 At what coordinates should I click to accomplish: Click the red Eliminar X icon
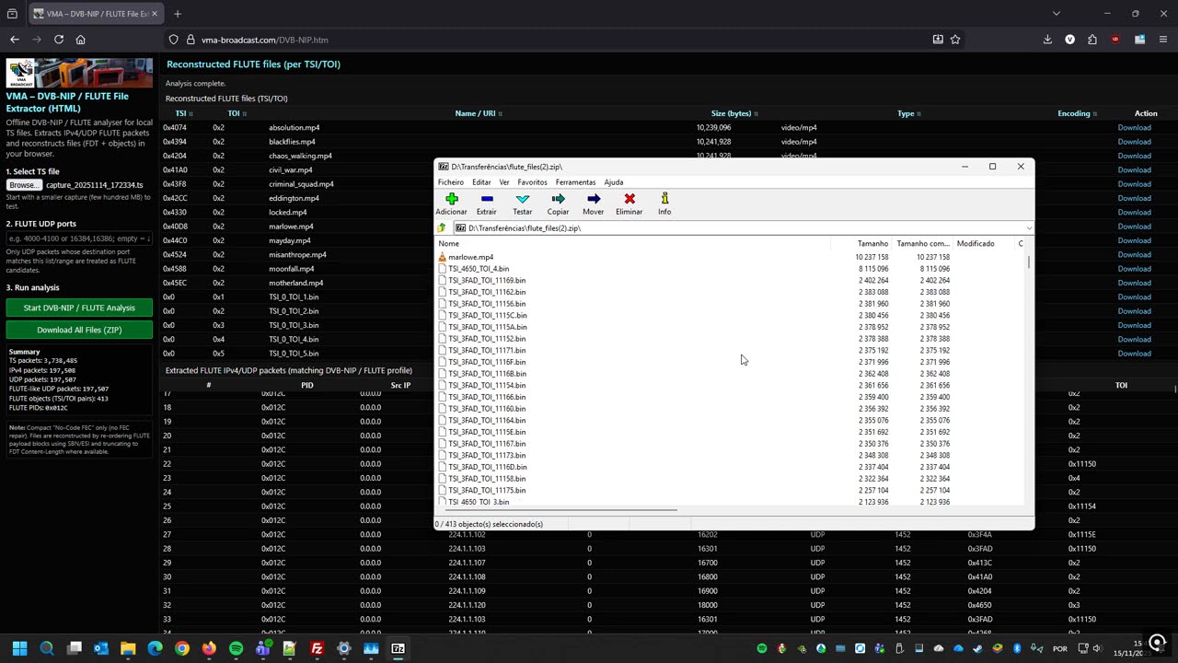(x=629, y=199)
